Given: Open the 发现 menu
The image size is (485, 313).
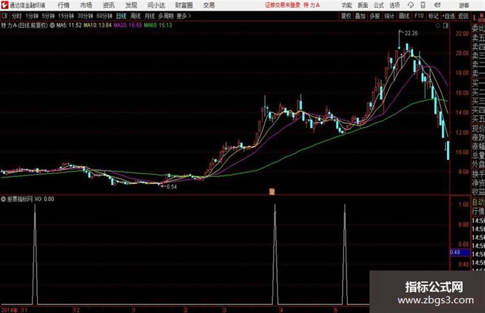Looking at the screenshot, I should (x=131, y=5).
